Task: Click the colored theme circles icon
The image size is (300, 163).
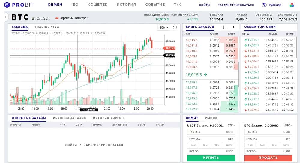Action: click(292, 5)
